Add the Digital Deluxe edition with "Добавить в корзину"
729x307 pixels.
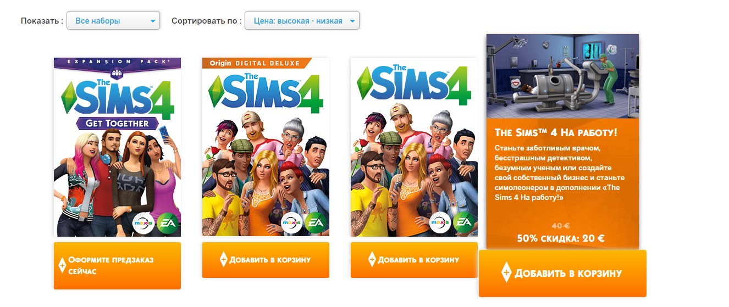(x=266, y=260)
